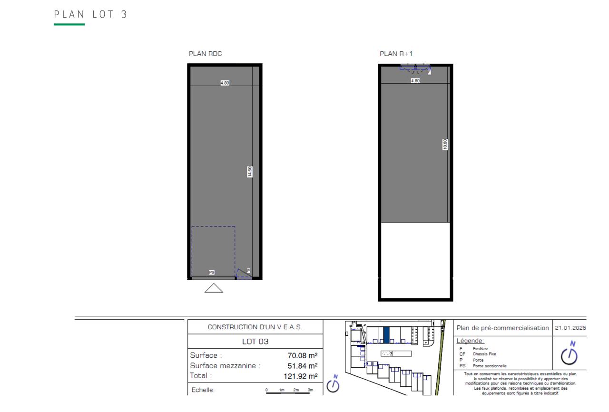Viewport: 609px width, 412px height.
Task: Click the "LOT 03" cell
Action: pos(255,342)
